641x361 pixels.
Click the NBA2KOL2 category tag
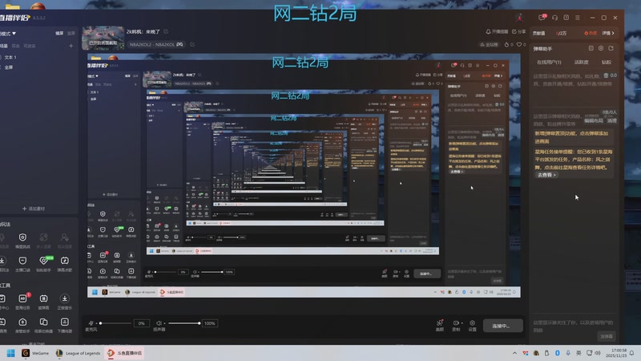point(156,44)
